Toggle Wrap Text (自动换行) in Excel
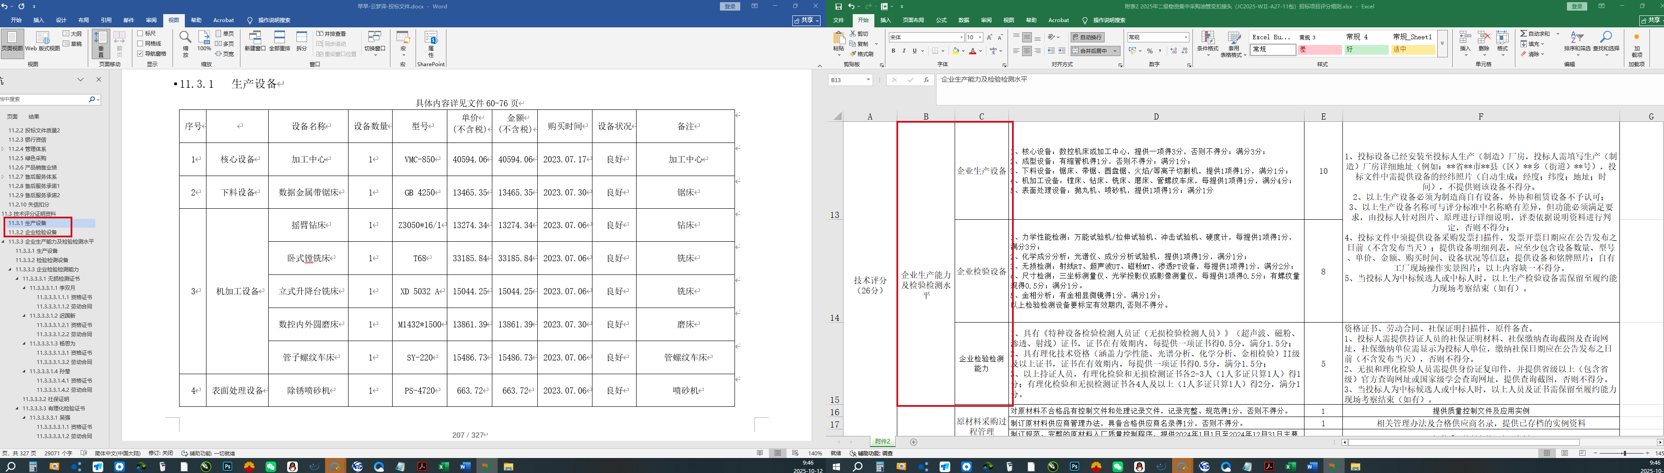This screenshot has width=1664, height=473. 1087,38
